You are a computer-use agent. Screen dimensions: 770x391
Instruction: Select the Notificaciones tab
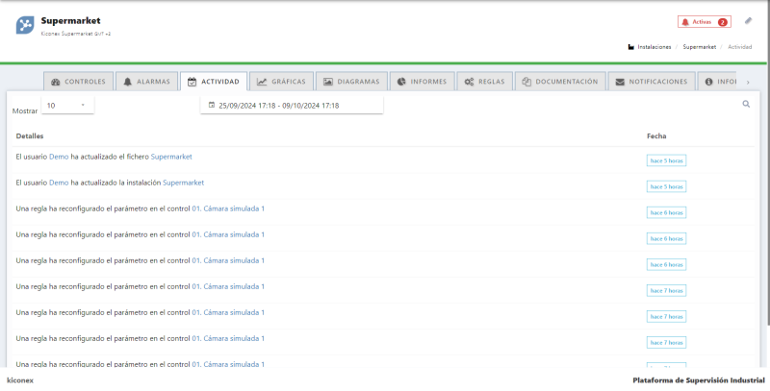(652, 82)
